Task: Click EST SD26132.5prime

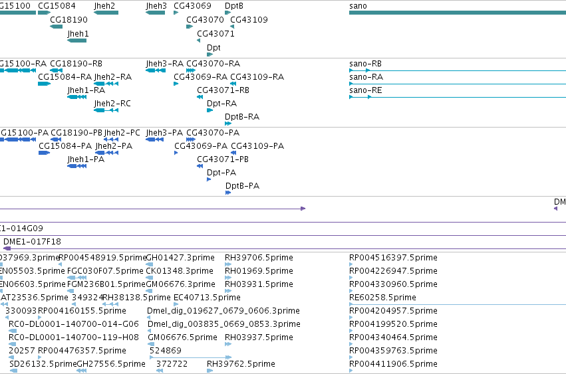Action: coord(43,364)
